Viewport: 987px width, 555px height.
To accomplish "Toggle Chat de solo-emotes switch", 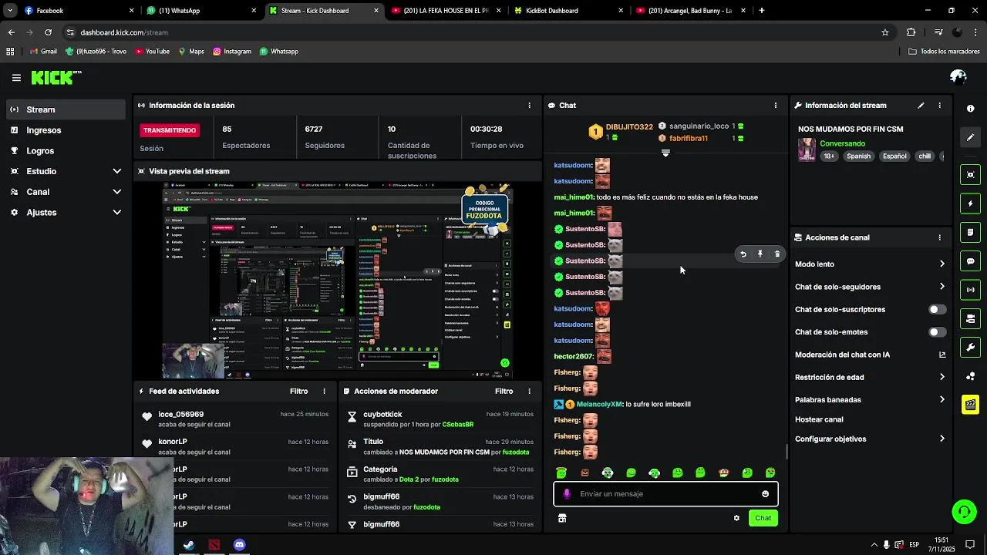I will pyautogui.click(x=937, y=332).
